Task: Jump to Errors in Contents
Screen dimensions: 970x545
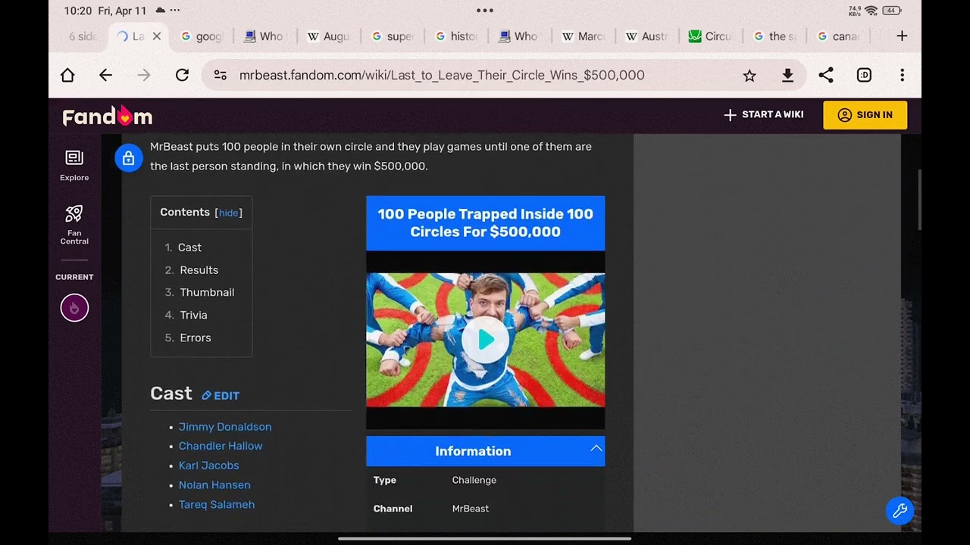Action: tap(196, 338)
